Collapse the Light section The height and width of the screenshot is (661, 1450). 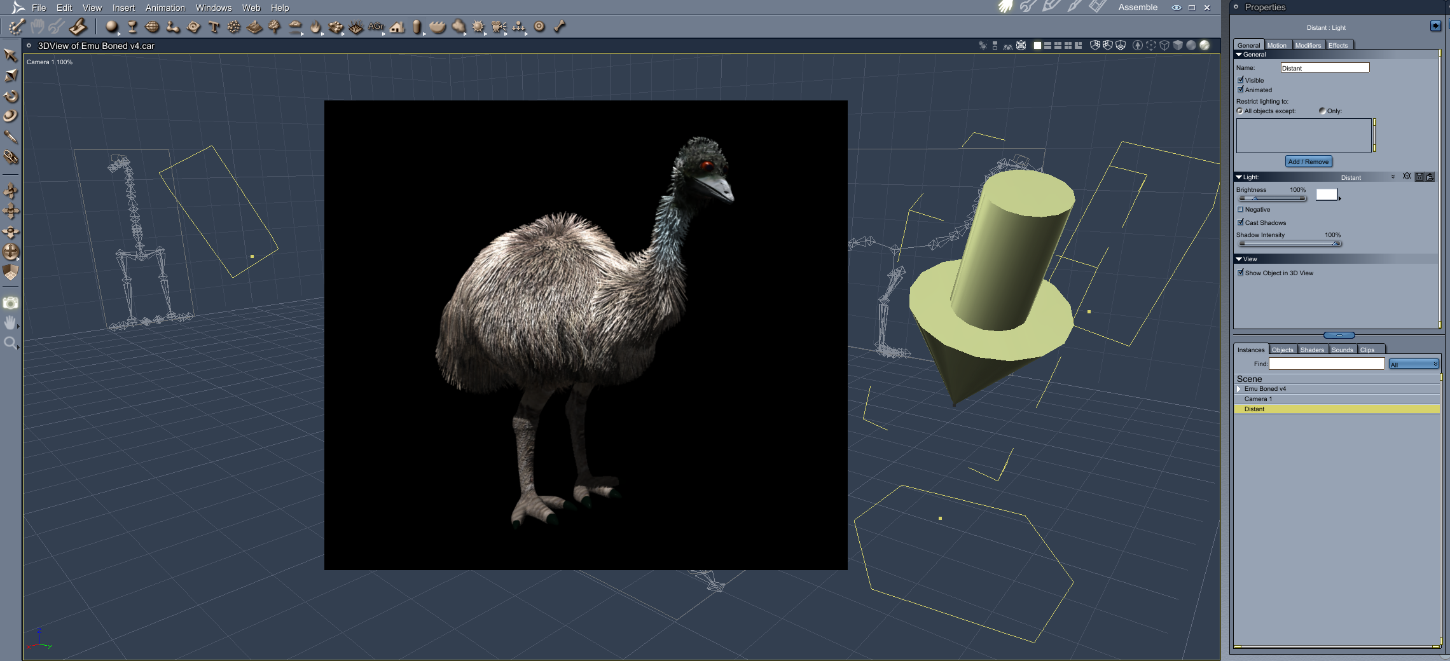pos(1239,177)
